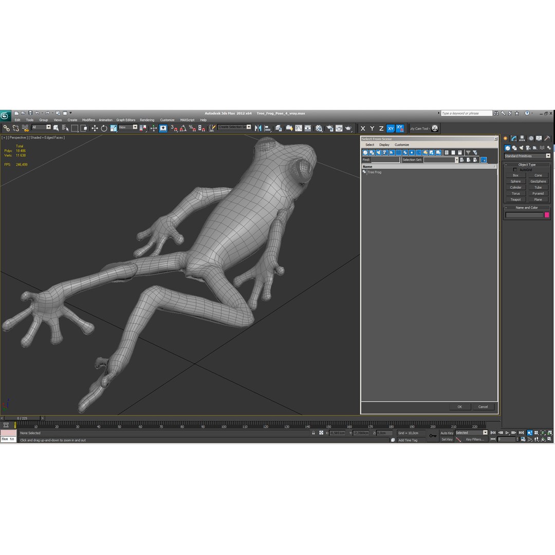This screenshot has width=555, height=555.
Task: Click the Render Production teapot icon
Action: 348,128
